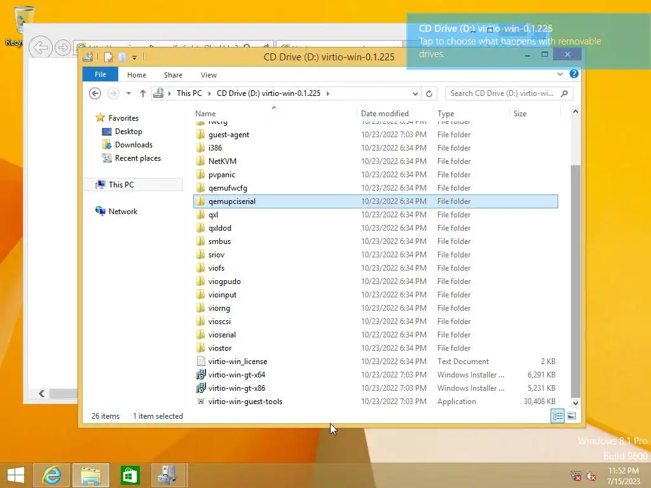
Task: Select the qemupciserial folder icon
Action: click(200, 201)
